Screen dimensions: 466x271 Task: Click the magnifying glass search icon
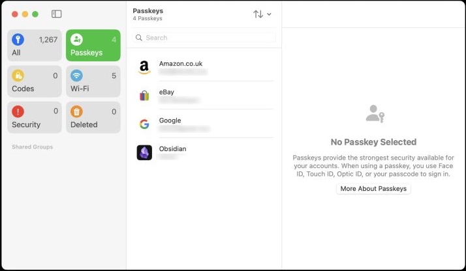(x=139, y=38)
